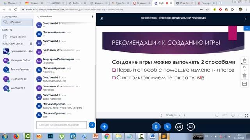The image size is (250, 140).
Task: Open the Общий чат entry in messages
Action: (17, 22)
